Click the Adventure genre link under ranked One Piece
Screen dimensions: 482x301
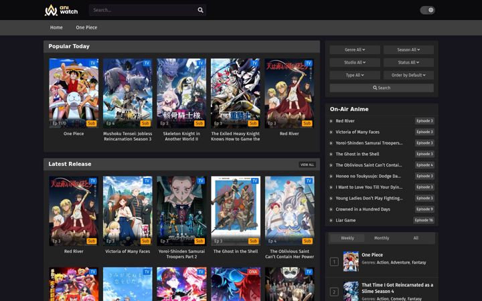[x=400, y=263]
